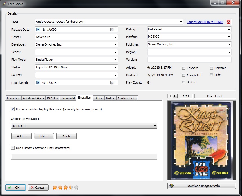The image size is (242, 196).
Task: Expand the Series dropdown
Action: pos(115,52)
